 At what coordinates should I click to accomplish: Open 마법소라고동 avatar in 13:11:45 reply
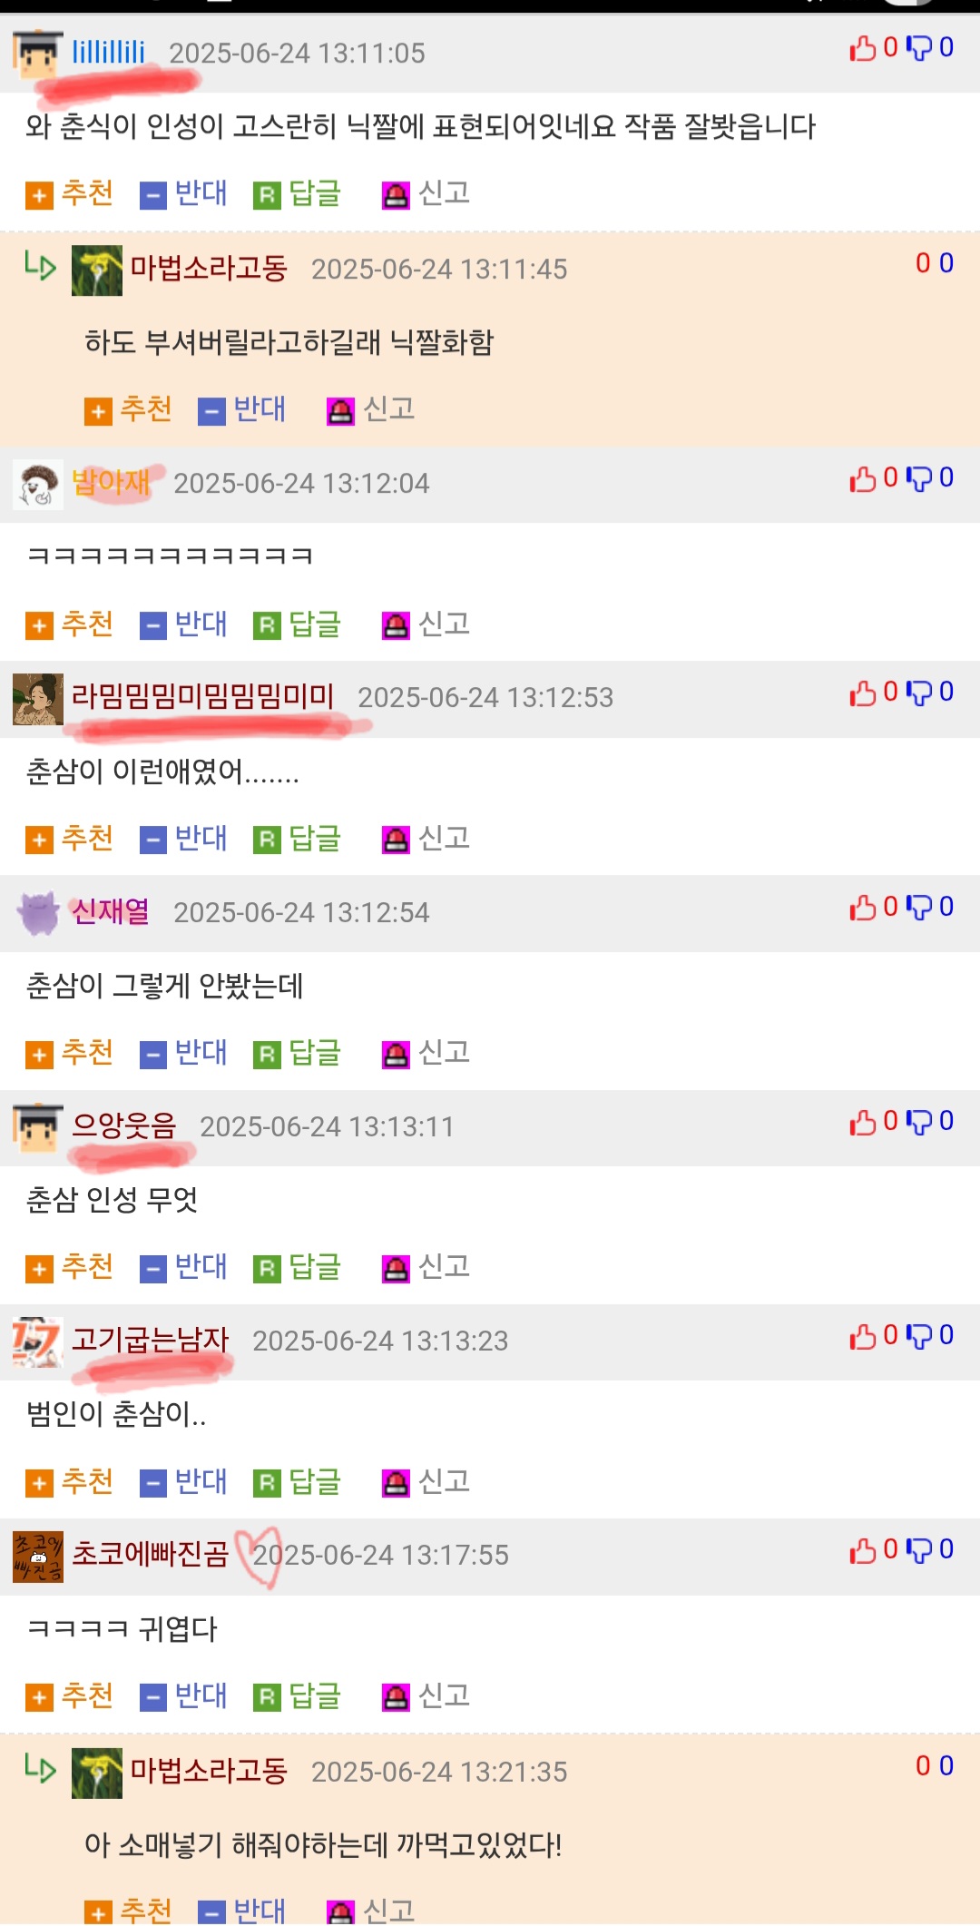point(97,270)
